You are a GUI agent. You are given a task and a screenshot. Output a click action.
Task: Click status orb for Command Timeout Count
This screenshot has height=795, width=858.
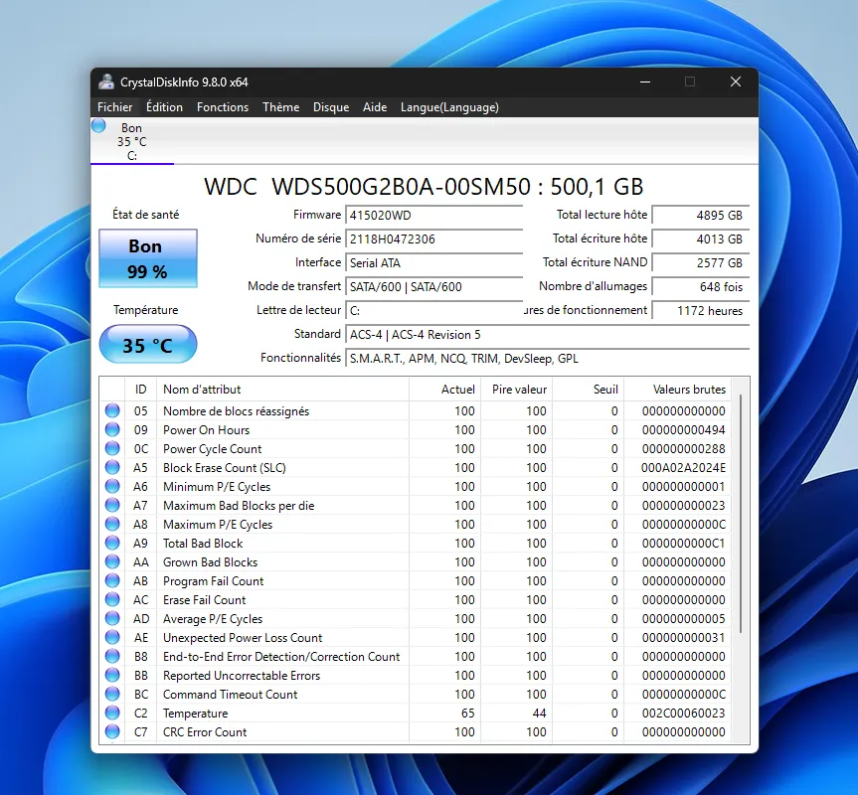click(x=112, y=694)
